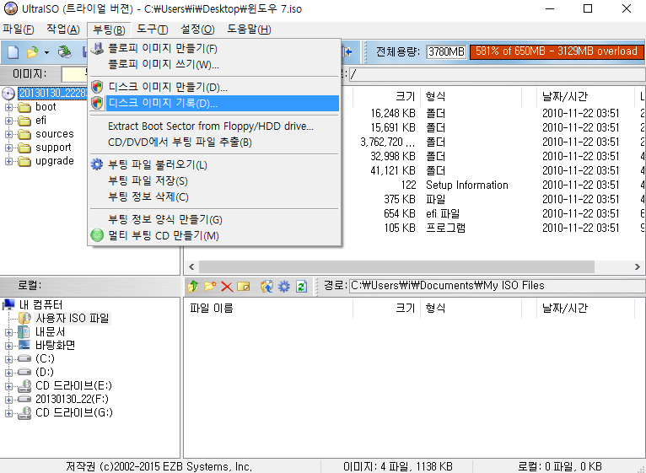
Task: Click the refresh icon in local toolbar
Action: click(x=301, y=286)
